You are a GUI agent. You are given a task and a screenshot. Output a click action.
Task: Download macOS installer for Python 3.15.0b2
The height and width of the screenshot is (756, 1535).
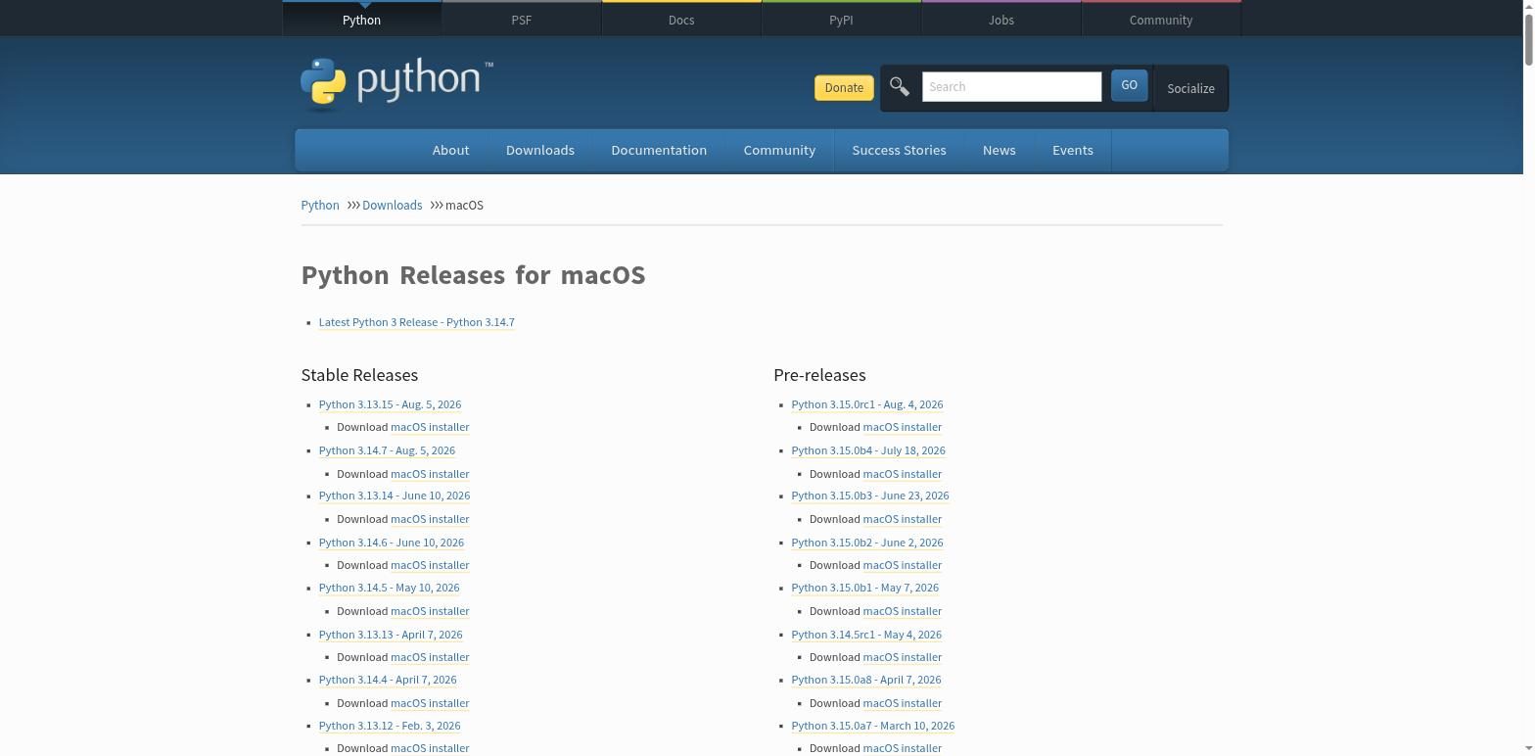(903, 565)
